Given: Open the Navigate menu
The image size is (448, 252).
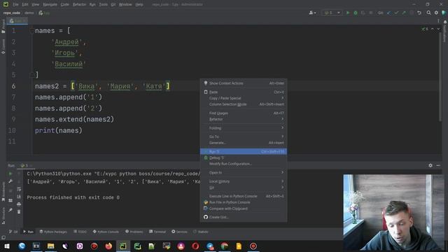Looking at the screenshot, I should point(50,5).
